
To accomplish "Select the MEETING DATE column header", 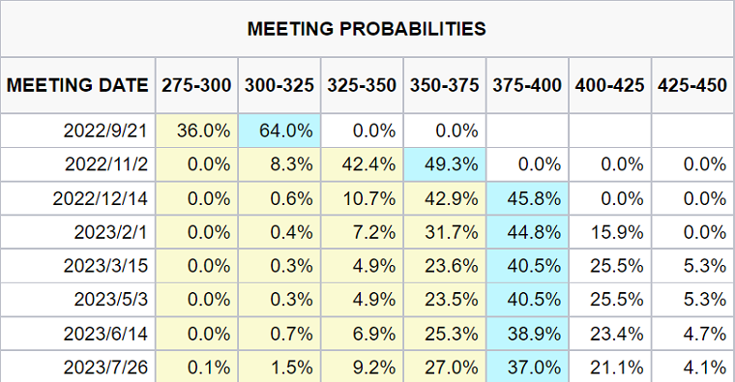I will [x=77, y=85].
